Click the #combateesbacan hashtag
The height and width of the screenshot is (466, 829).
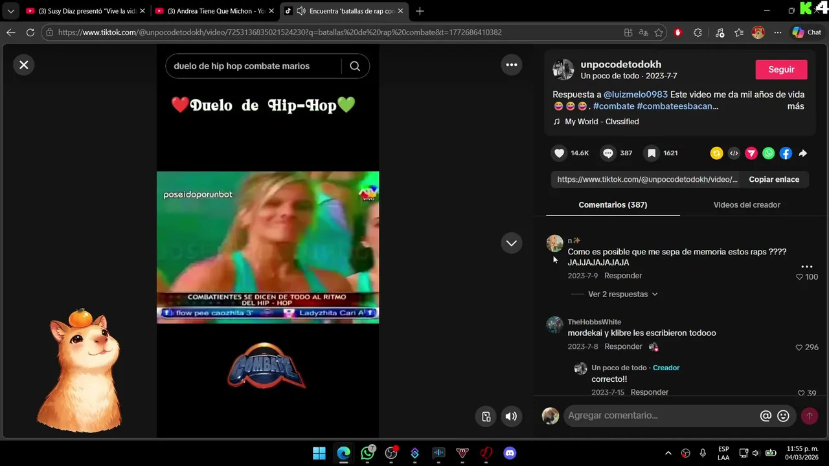[x=677, y=106]
